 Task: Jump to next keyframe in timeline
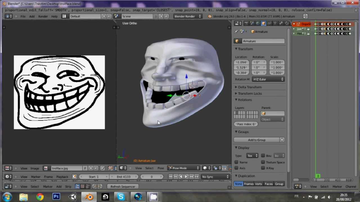pyautogui.click(x=192, y=176)
